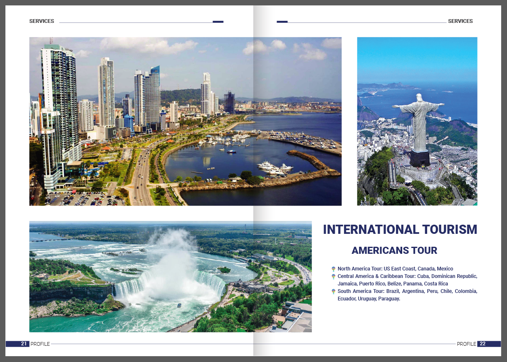Click the line starting 'South America Tour: Brazil'
Viewport: 507px width, 362px height.
pyautogui.click(x=408, y=291)
